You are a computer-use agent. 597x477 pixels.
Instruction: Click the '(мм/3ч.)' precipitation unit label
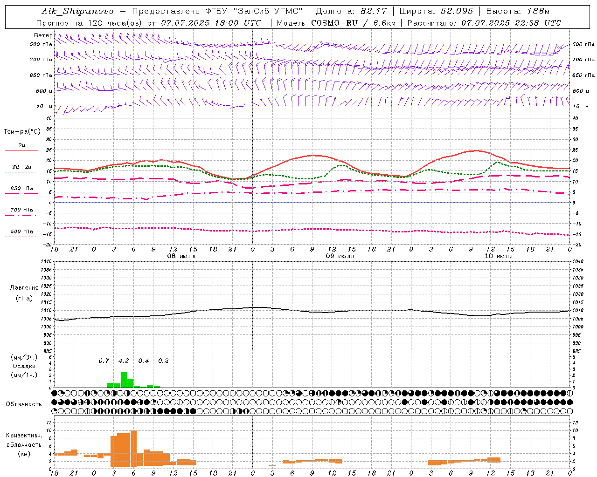24,358
